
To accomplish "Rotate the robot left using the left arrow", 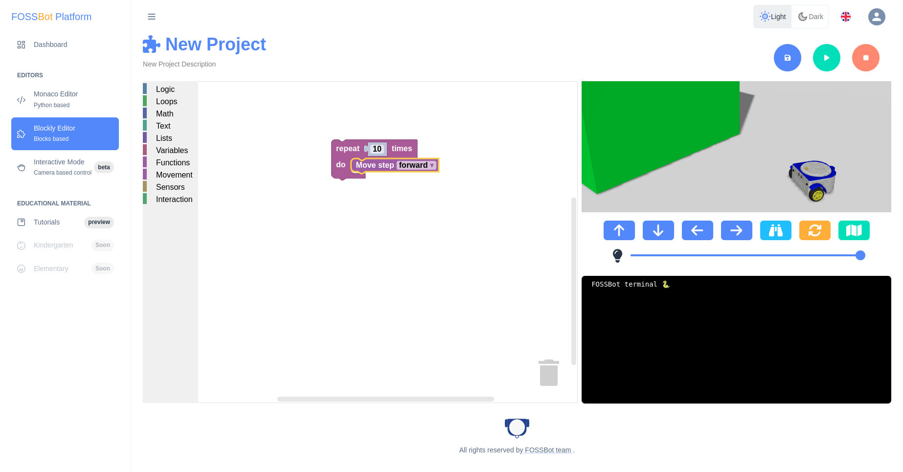I will (697, 230).
